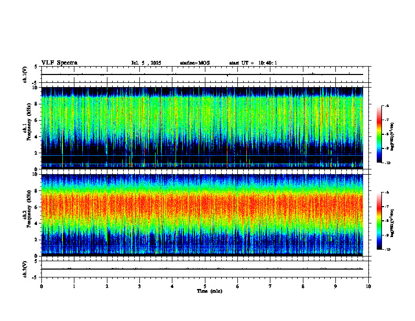Click inside the ch.2 spectrogram panel

[202, 215]
